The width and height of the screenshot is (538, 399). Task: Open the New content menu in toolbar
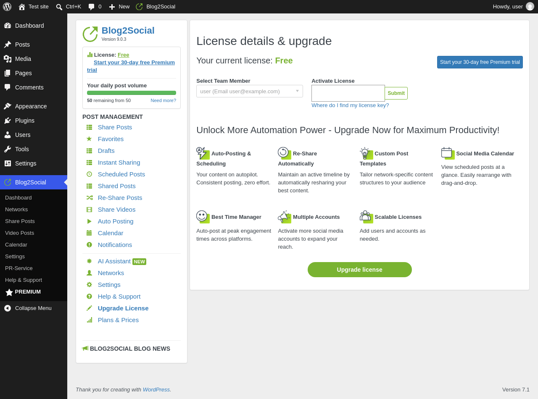[x=119, y=7]
